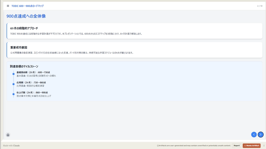Click the 2 / 10 page indicator
Viewport: 266px width, 149px height.
(x=260, y=6)
